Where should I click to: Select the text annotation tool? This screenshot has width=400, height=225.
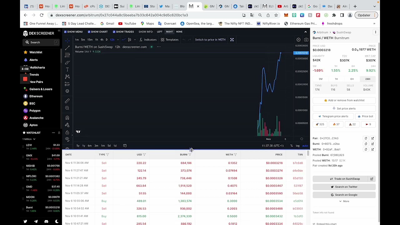point(67,69)
